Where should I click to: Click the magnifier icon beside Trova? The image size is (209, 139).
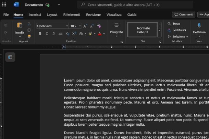[x=169, y=24]
